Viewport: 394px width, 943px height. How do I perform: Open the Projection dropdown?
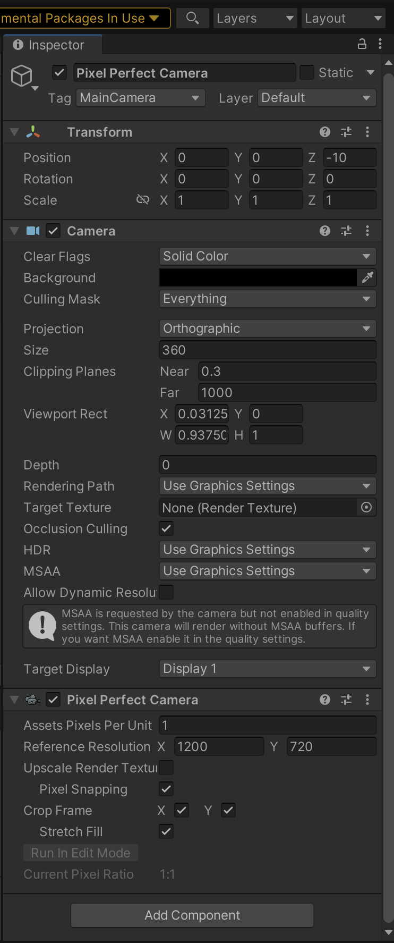tap(267, 329)
